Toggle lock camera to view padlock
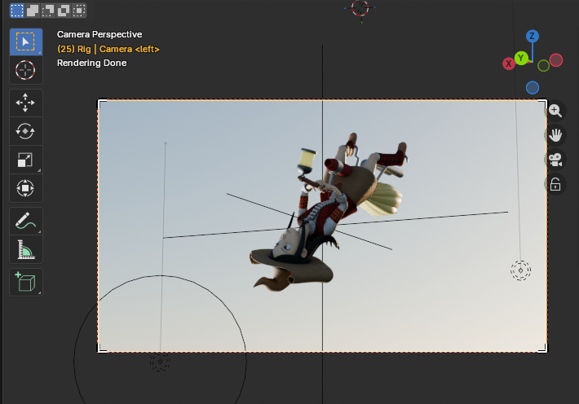Image resolution: width=579 pixels, height=404 pixels. pyautogui.click(x=555, y=184)
